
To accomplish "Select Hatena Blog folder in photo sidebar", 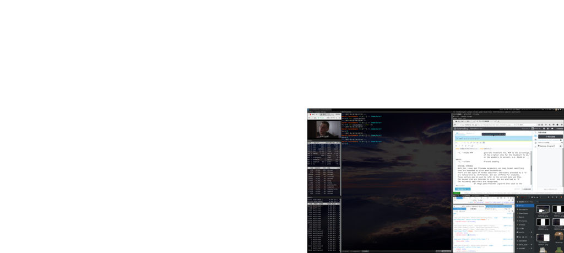I will (546, 146).
